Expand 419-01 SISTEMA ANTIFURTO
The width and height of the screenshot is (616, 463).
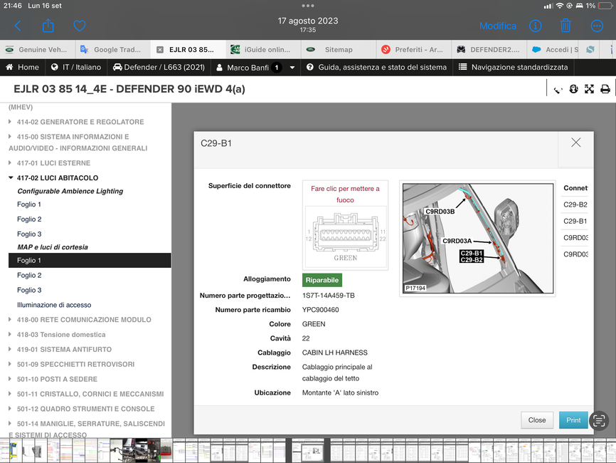10,349
